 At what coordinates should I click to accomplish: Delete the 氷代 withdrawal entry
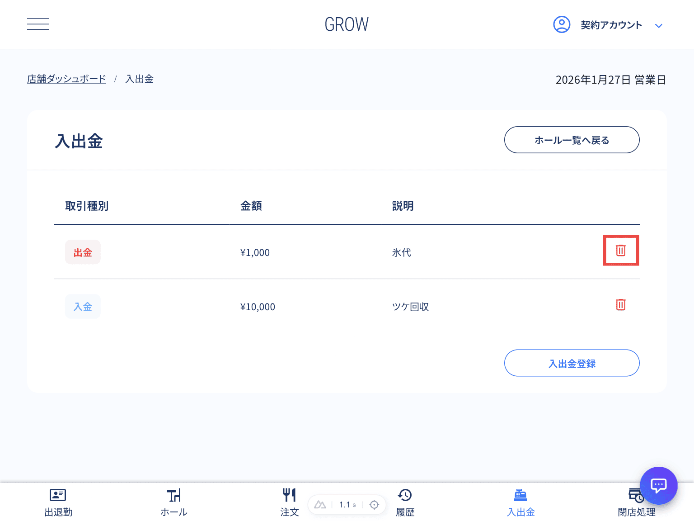(x=621, y=250)
